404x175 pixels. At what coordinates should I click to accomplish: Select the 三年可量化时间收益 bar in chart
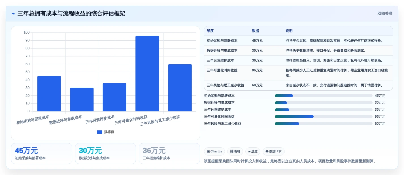(x=147, y=73)
